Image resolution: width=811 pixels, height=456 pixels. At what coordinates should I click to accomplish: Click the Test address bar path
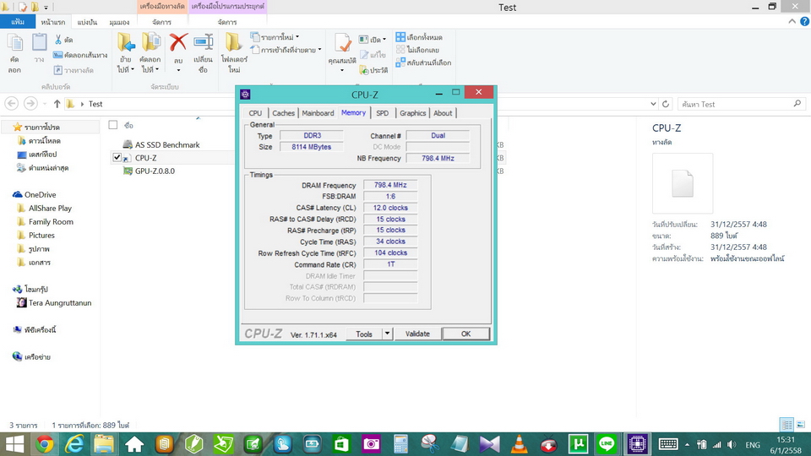point(95,104)
